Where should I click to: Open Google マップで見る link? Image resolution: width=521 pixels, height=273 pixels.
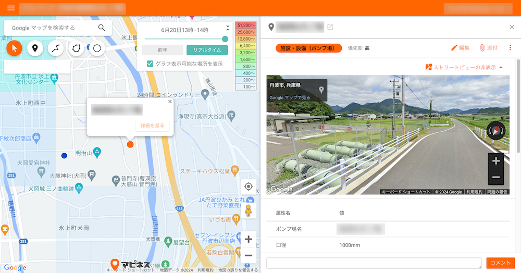click(290, 97)
